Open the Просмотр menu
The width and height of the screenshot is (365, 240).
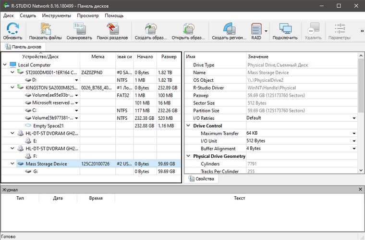[x=88, y=15]
